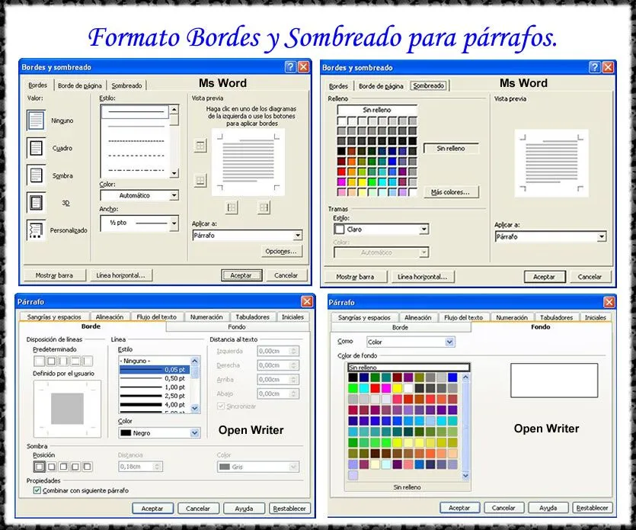Open Tramas Estilo Claro dropdown
Image resolution: width=636 pixels, height=530 pixels.
(x=423, y=230)
